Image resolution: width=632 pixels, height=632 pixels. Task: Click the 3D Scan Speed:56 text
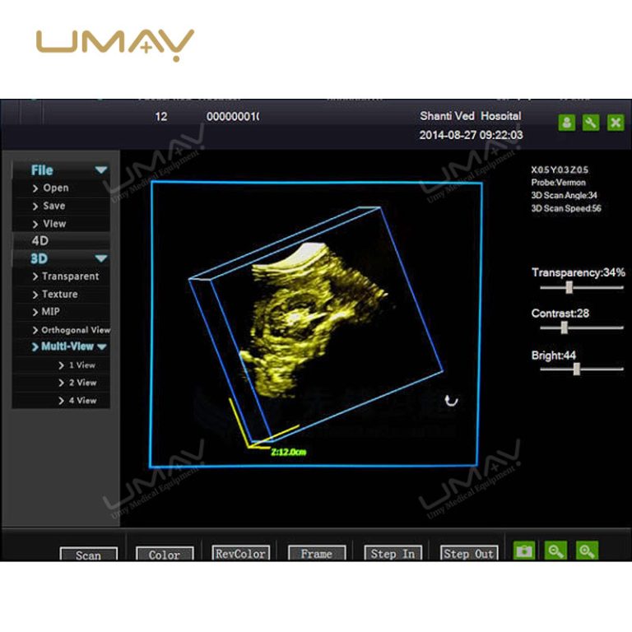(566, 208)
